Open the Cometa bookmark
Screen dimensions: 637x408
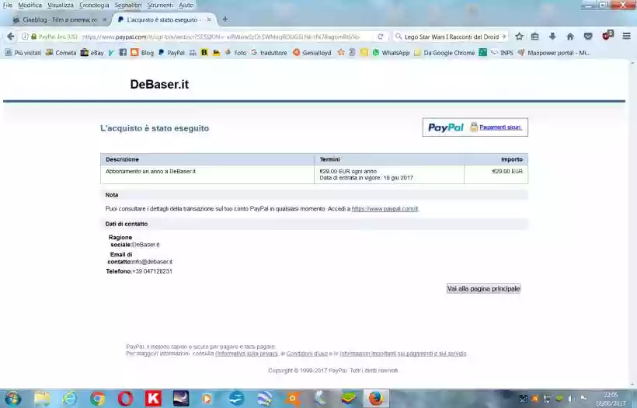(x=61, y=52)
